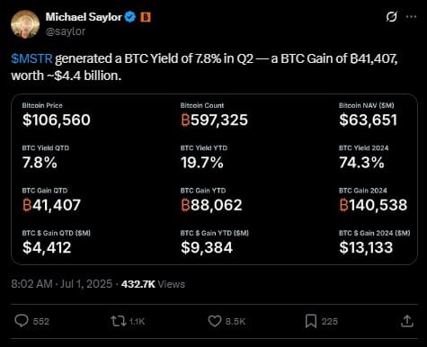Open Michael Saylor's profile avatar
The image size is (427, 347).
(25, 24)
